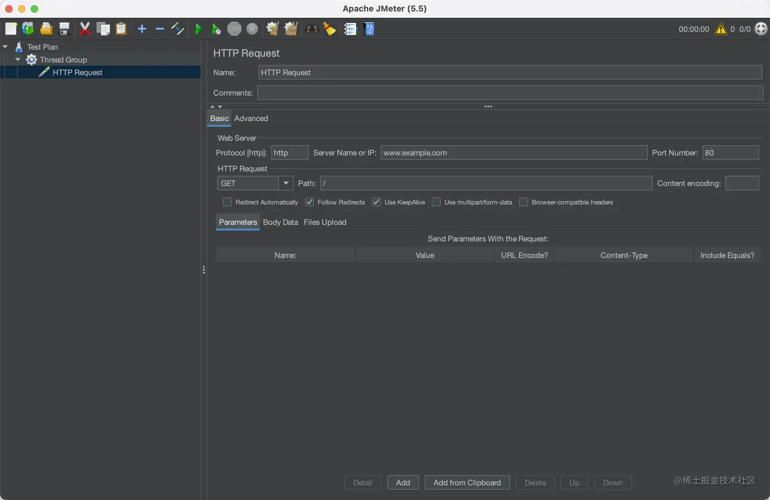
Task: Select the Parameters tab
Action: (x=238, y=222)
